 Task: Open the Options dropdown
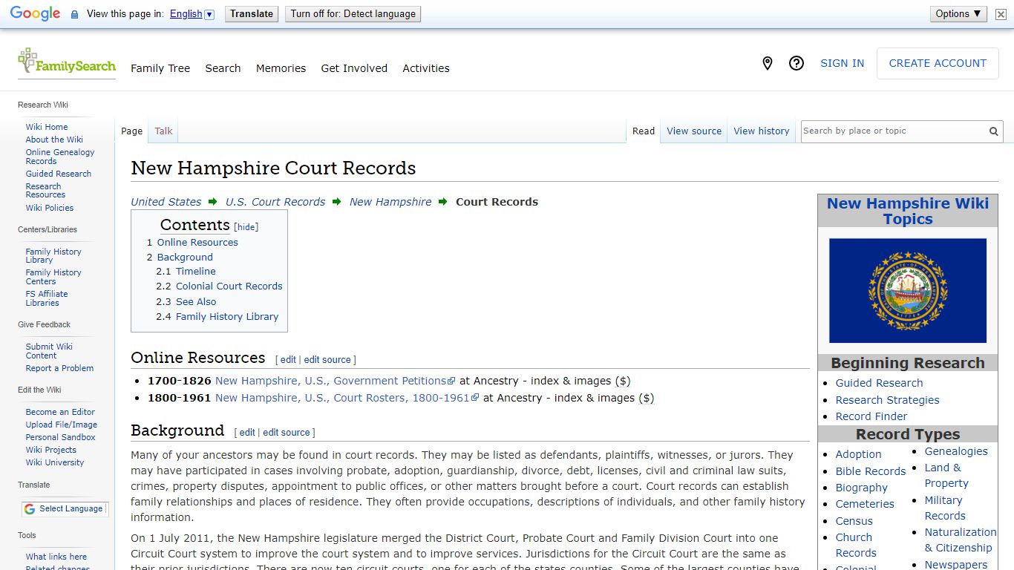(x=958, y=14)
